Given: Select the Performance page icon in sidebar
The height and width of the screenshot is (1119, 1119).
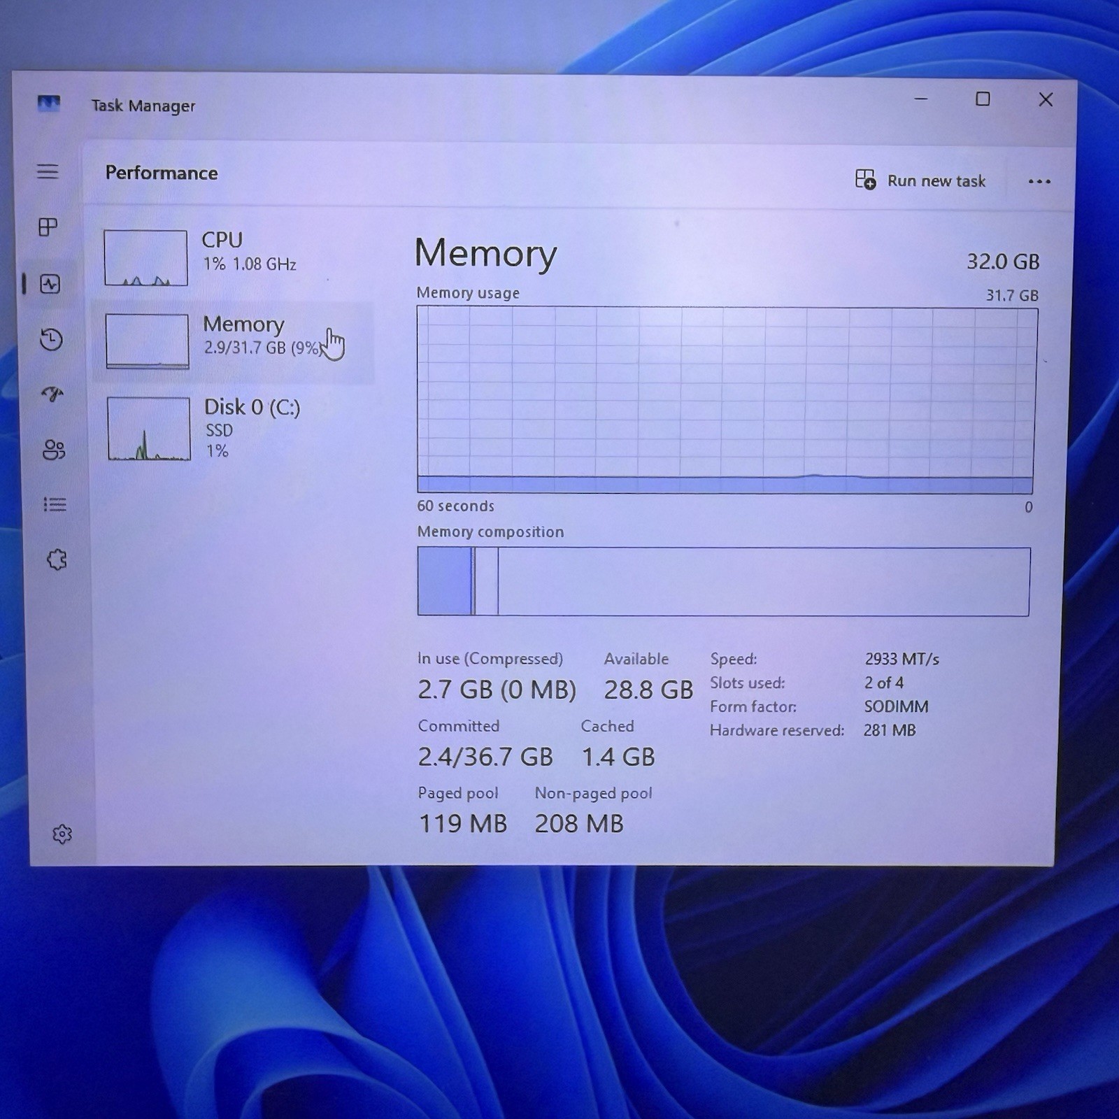Looking at the screenshot, I should click(x=50, y=283).
